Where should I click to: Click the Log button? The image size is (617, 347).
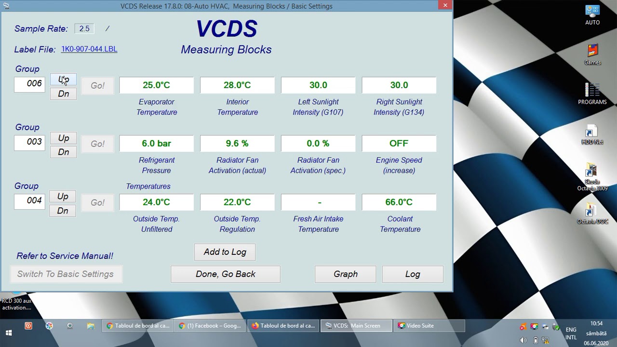[x=413, y=274]
